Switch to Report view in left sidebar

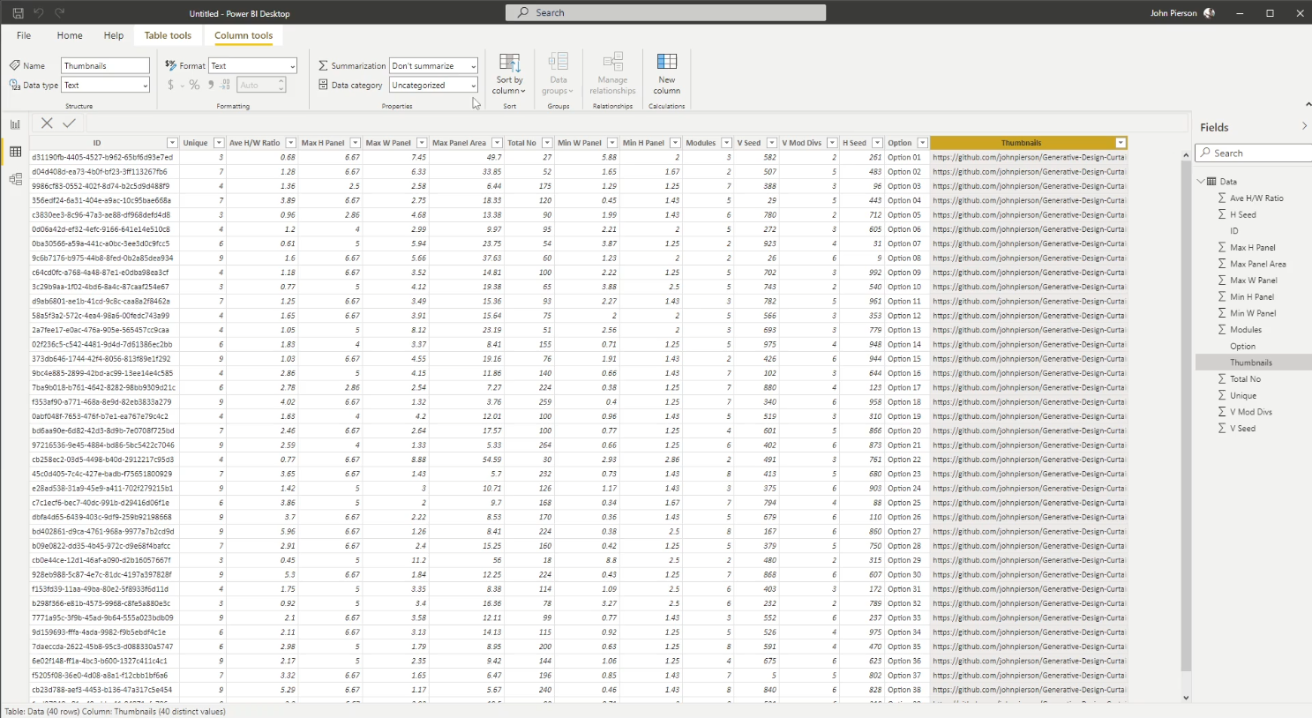point(15,124)
